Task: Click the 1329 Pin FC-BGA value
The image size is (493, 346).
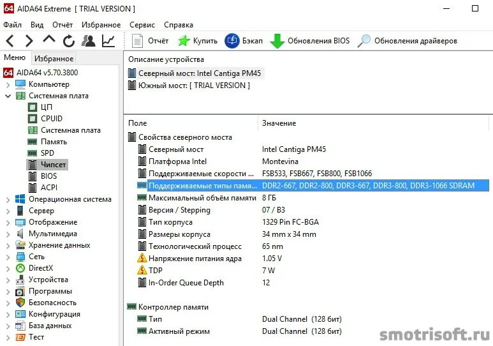Action: click(x=291, y=222)
